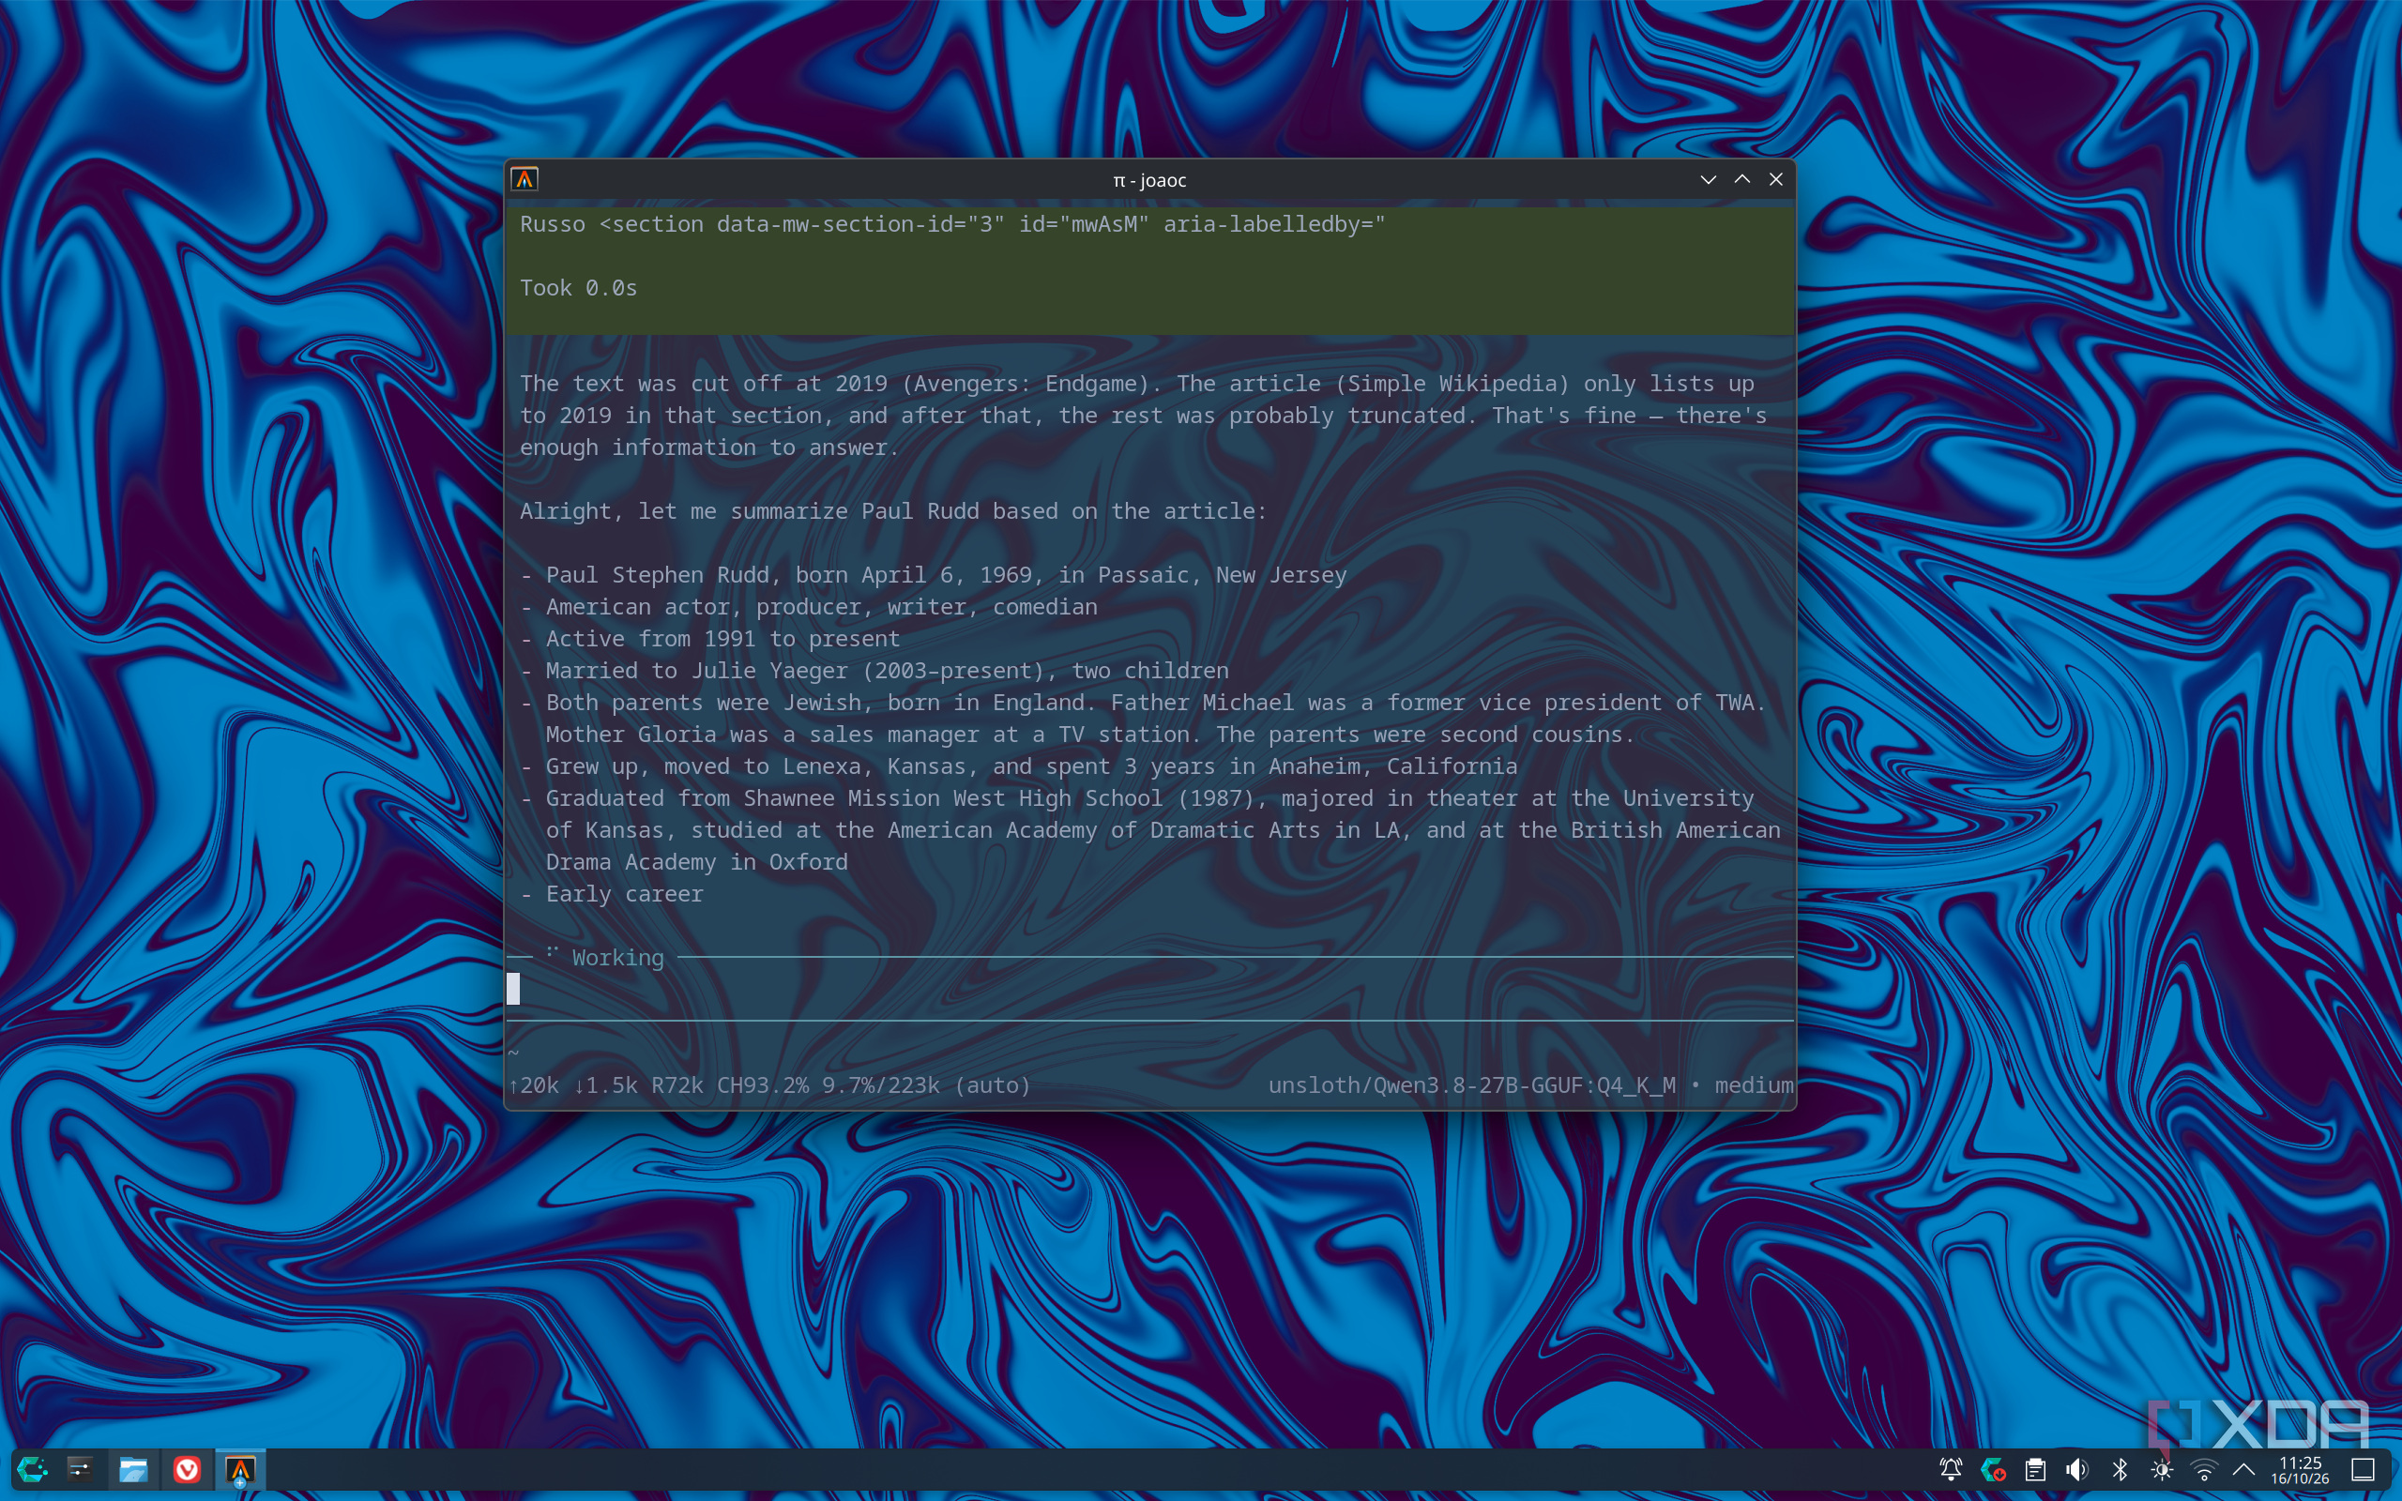Click the '- Early career' bullet line
The height and width of the screenshot is (1501, 2402).
[612, 893]
